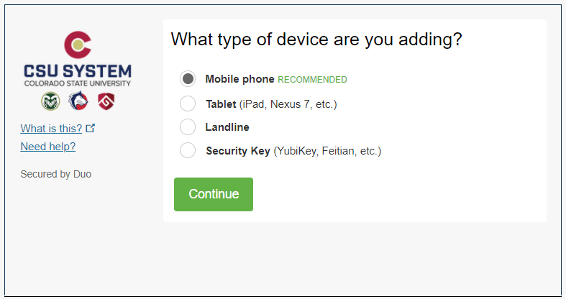Select the Mobile phone radio button

188,79
